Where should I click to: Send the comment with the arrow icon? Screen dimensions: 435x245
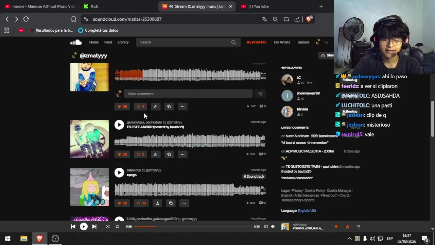260,94
